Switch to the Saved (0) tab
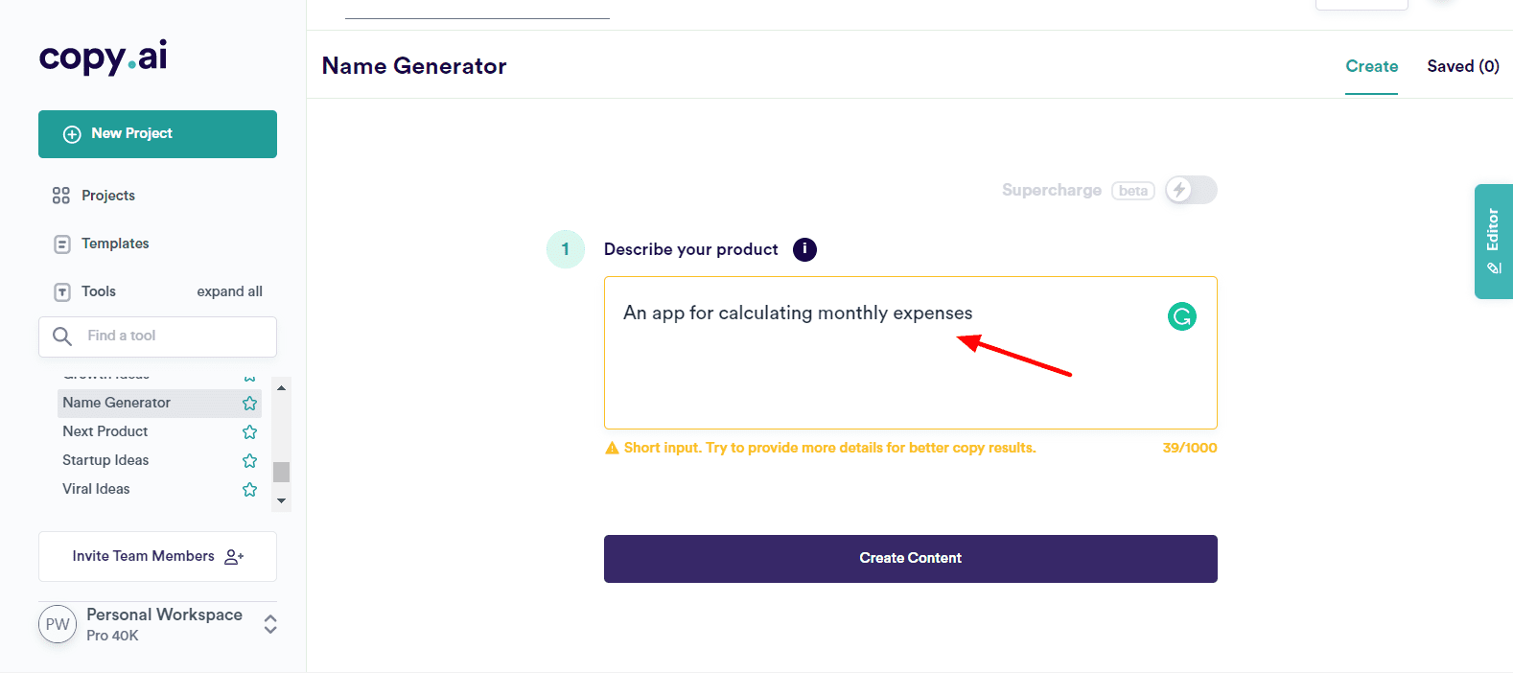Viewport: 1513px width, 673px height. [1462, 66]
